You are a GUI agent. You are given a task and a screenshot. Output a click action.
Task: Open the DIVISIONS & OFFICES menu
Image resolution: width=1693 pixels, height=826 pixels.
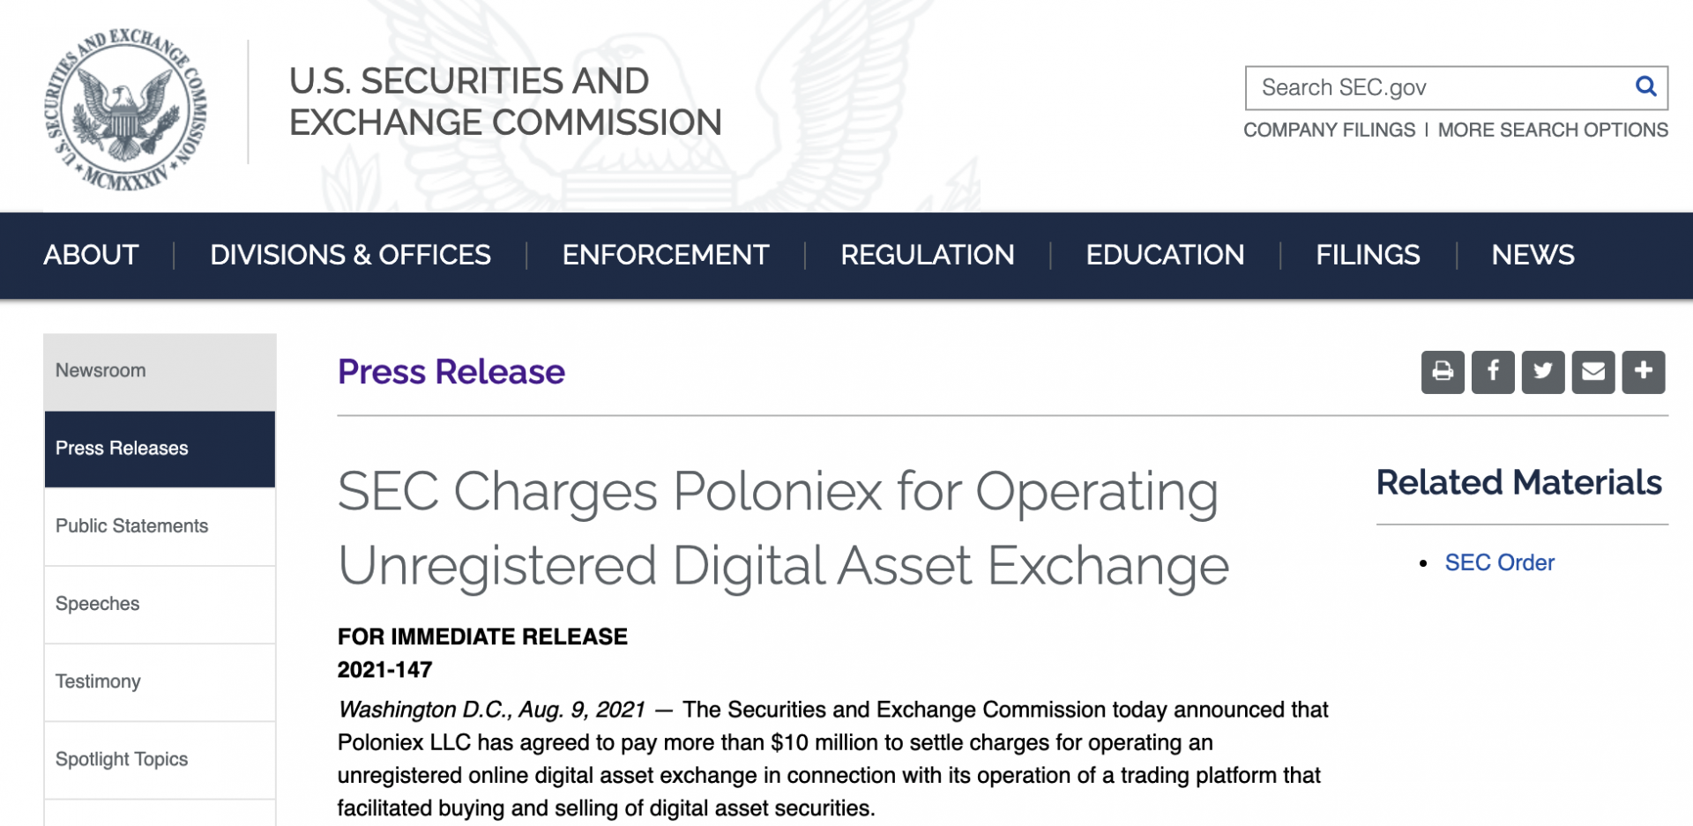coord(350,255)
